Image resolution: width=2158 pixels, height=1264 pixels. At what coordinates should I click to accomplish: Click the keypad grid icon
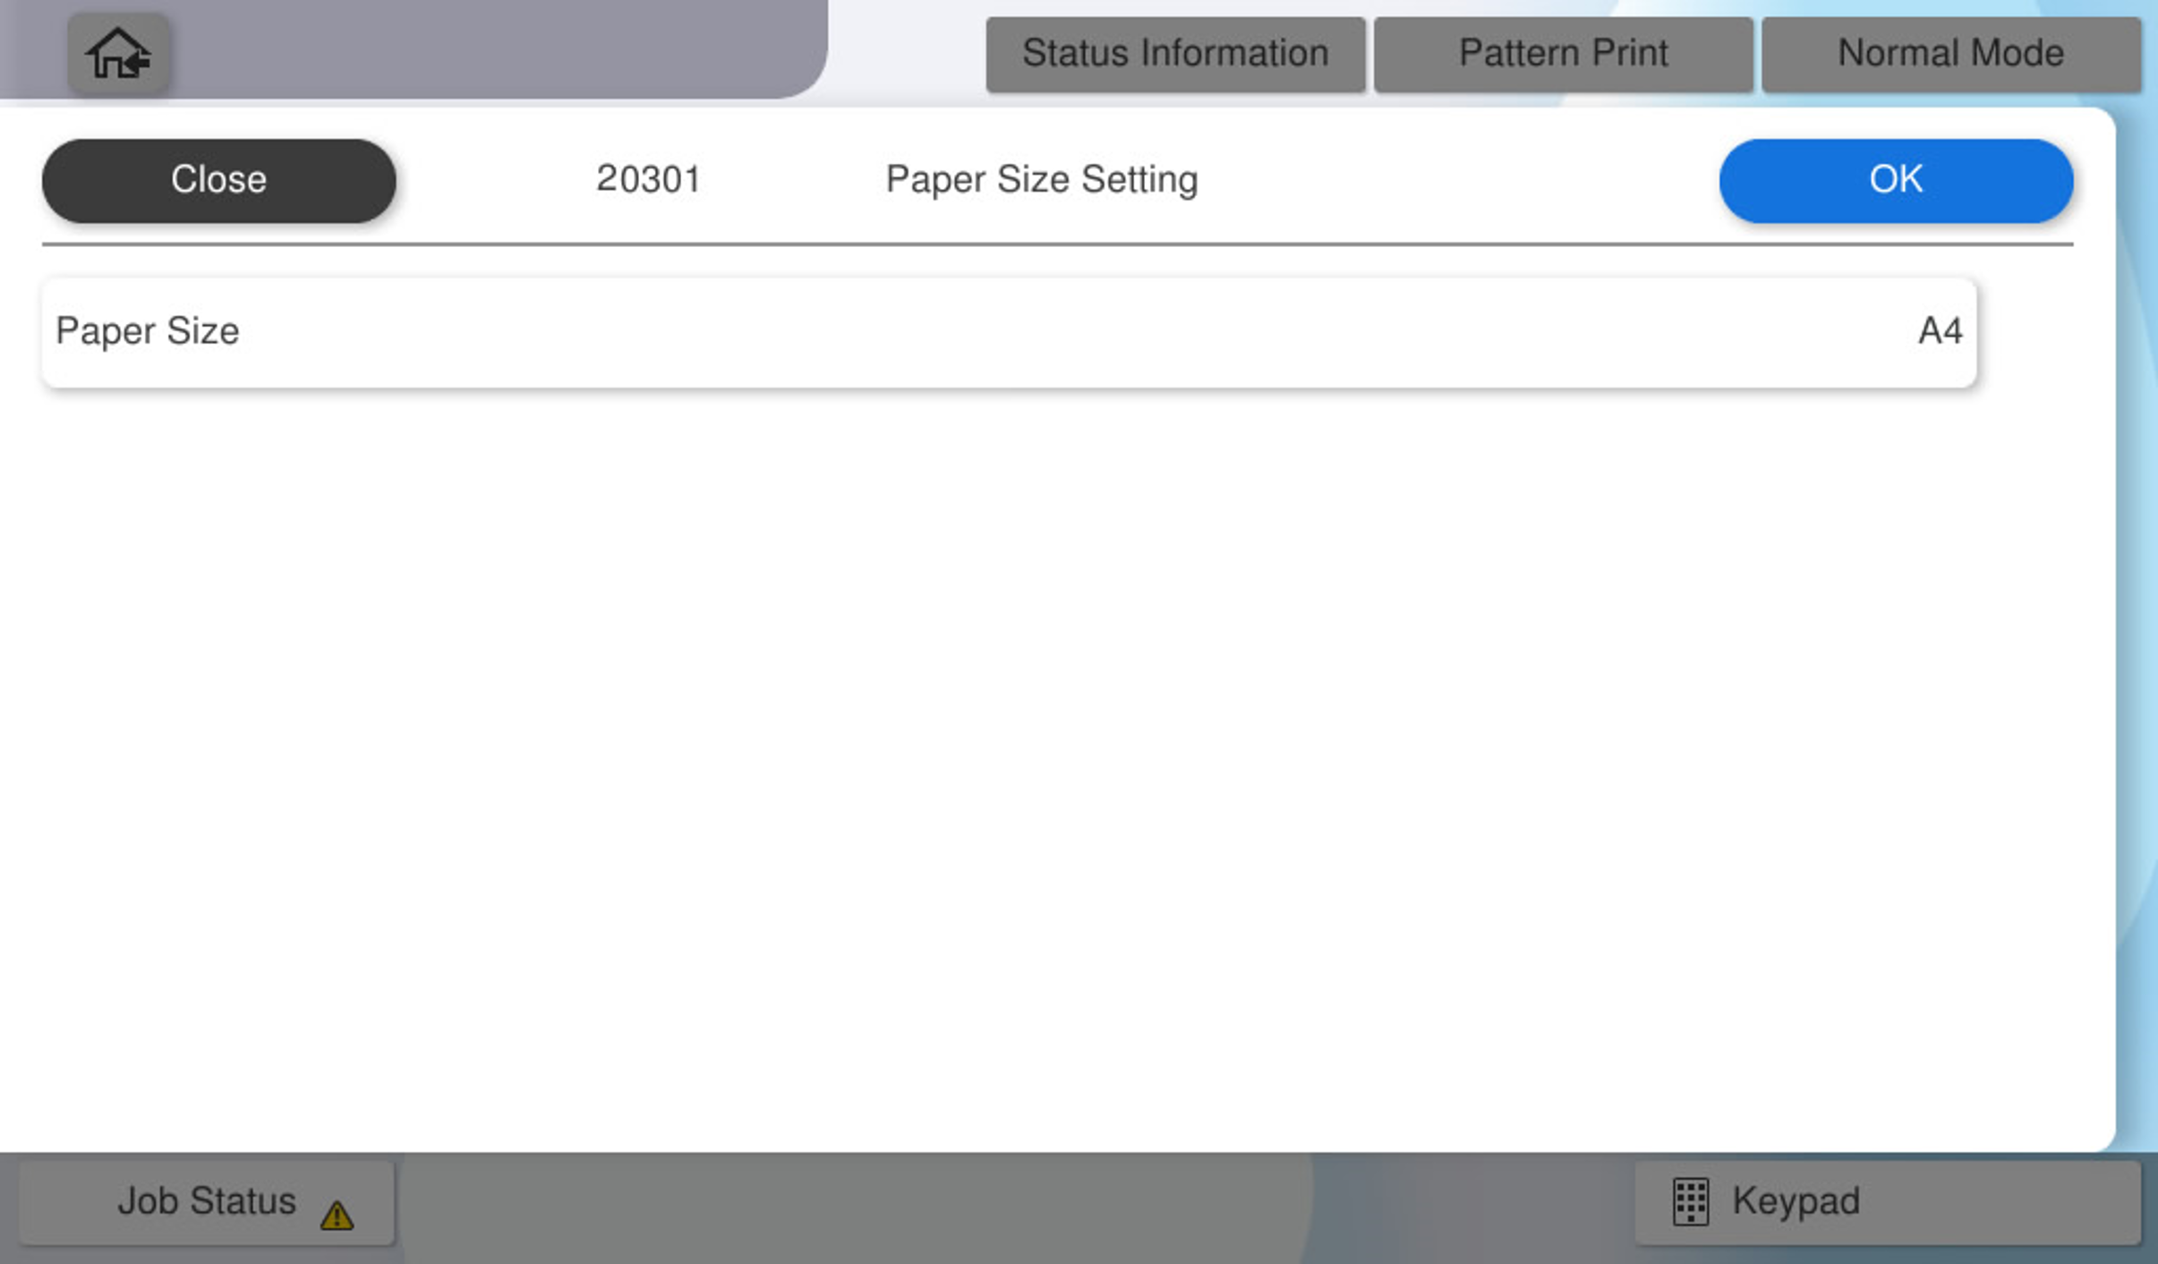[x=1690, y=1201]
